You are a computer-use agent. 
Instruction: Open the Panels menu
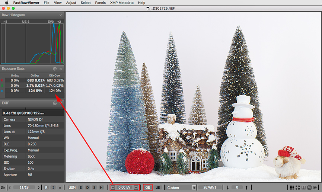coord(100,3)
